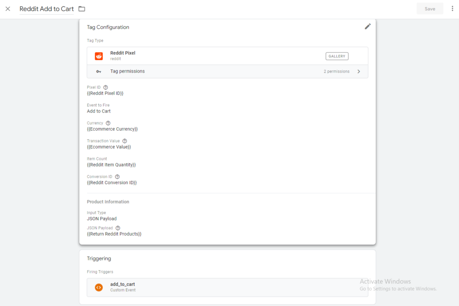Click the folder icon beside the tag name
This screenshot has width=459, height=306.
click(x=82, y=9)
